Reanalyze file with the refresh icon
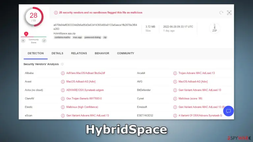The image size is (253, 142). [x=221, y=12]
